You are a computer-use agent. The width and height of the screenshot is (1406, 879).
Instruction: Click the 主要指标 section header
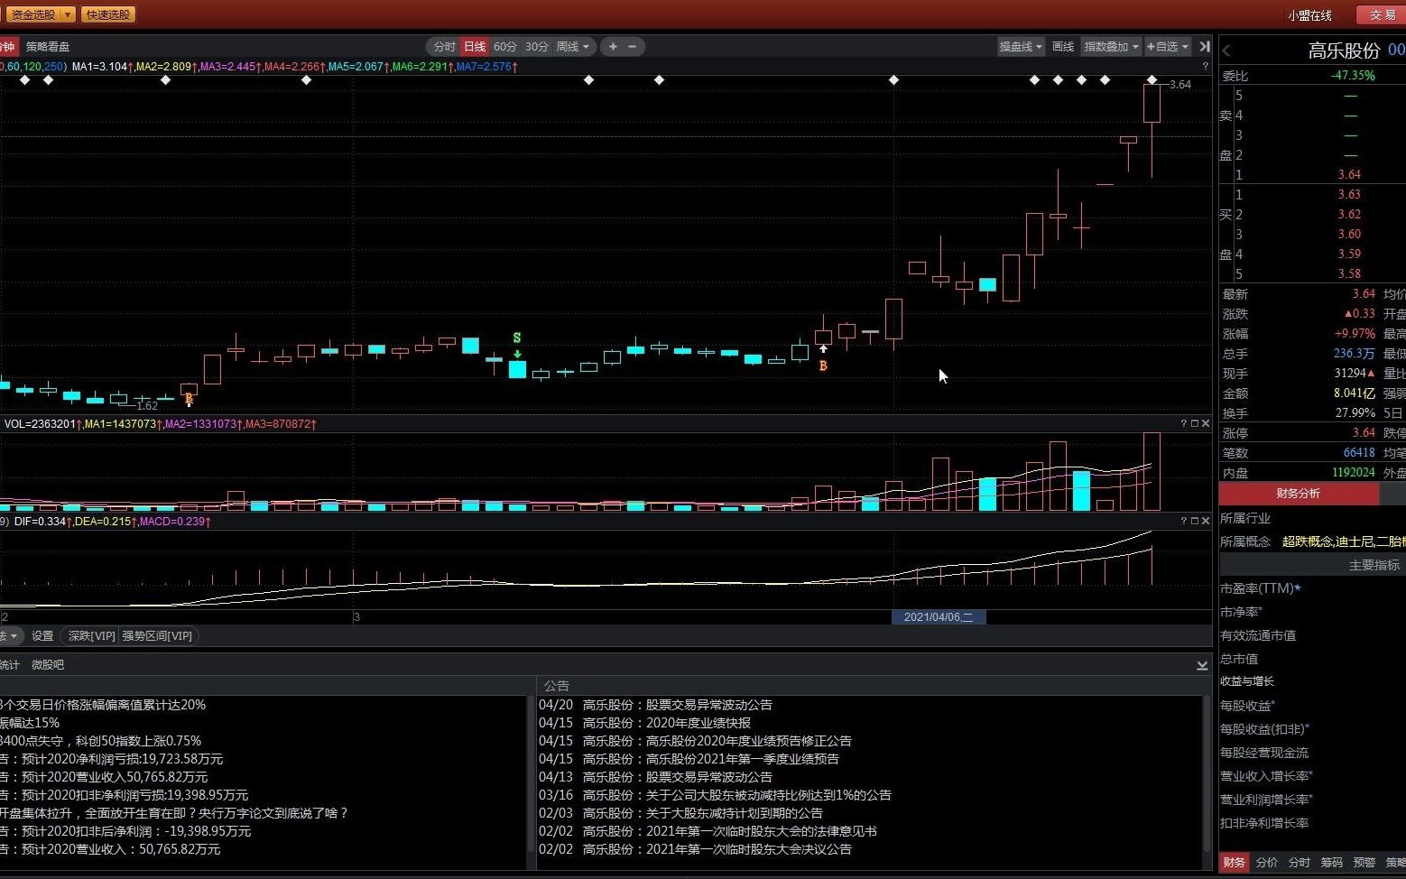tap(1374, 565)
